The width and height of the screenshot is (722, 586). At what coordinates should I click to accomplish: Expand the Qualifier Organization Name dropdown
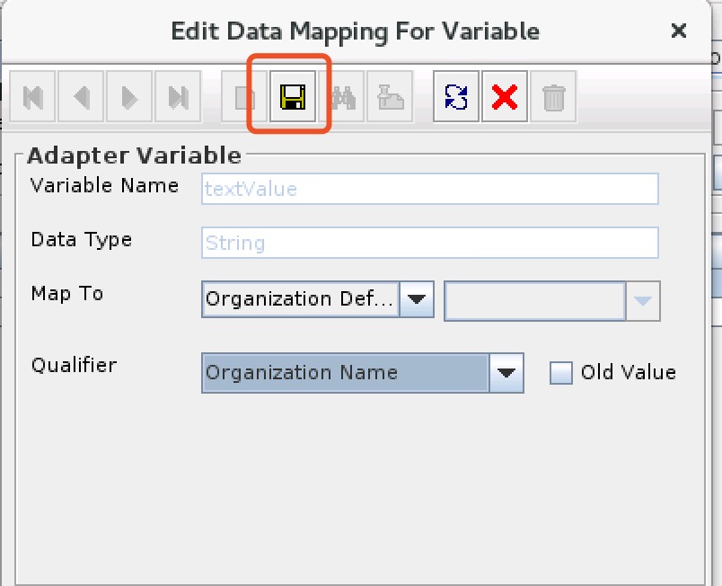(x=506, y=373)
